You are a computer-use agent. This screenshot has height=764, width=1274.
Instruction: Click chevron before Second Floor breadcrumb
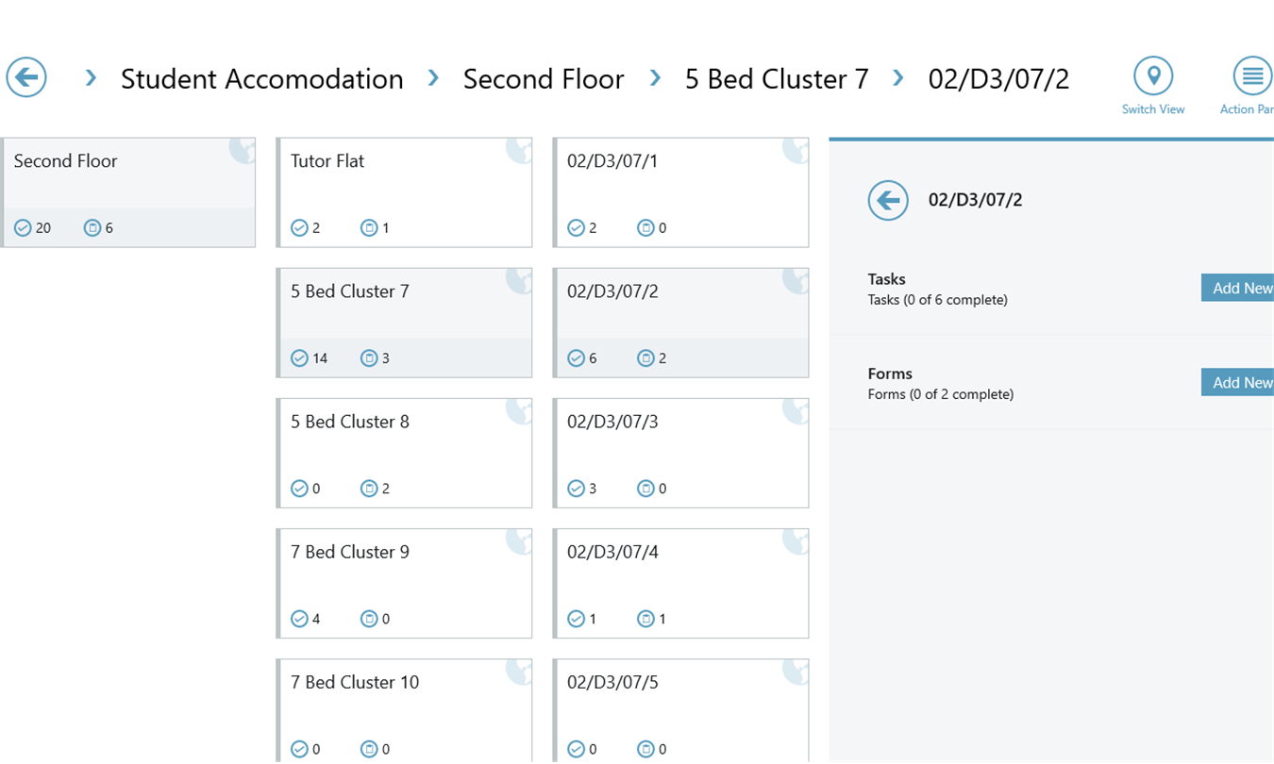click(433, 78)
